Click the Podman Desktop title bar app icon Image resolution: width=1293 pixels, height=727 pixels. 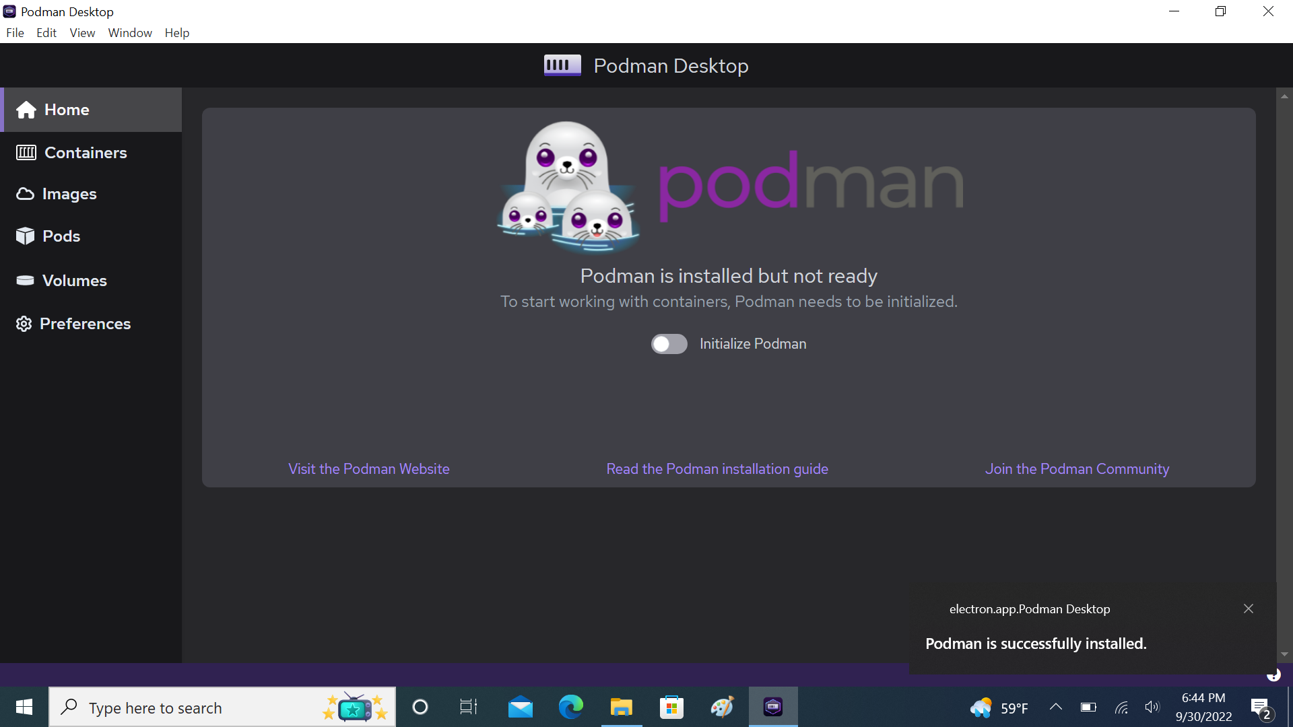9,11
